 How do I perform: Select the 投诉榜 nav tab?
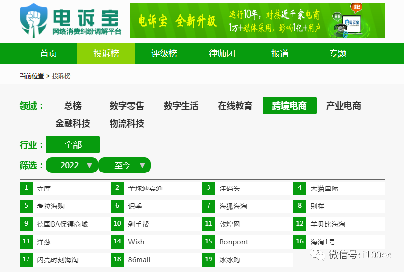[106, 53]
